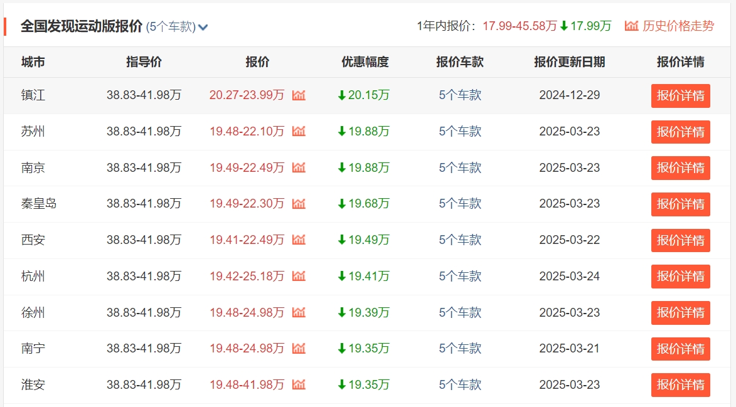The image size is (736, 407).
Task: Click 1年内报价 range 17.99-45.58万
Action: (x=520, y=26)
